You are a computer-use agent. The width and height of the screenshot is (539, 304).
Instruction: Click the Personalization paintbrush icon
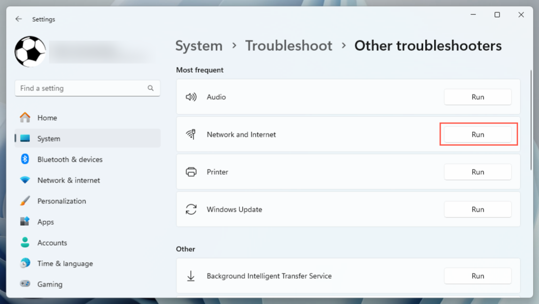coord(25,201)
